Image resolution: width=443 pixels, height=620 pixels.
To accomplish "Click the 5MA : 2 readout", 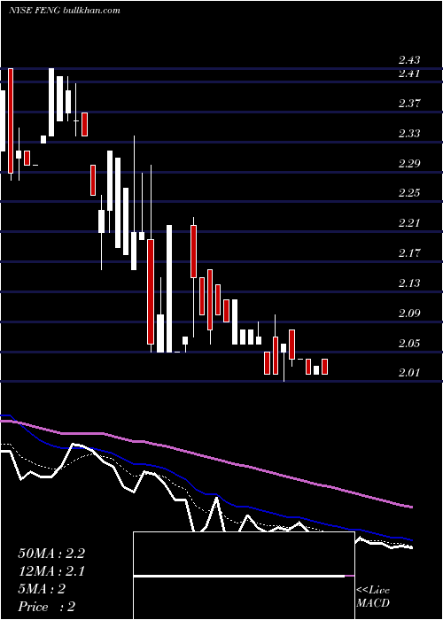I will [x=42, y=589].
